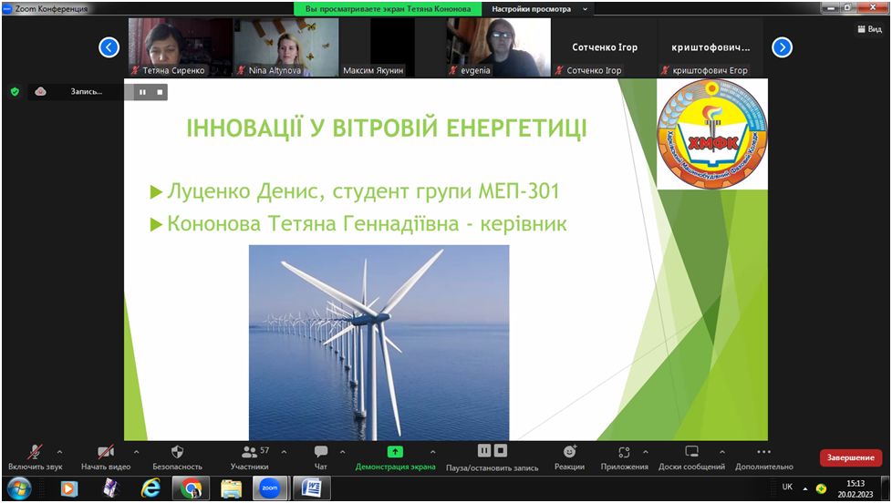Click the ХМФК college logo

(x=712, y=134)
